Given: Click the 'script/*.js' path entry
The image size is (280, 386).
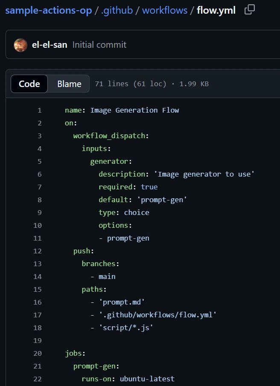Looking at the screenshot, I should click(x=126, y=328).
